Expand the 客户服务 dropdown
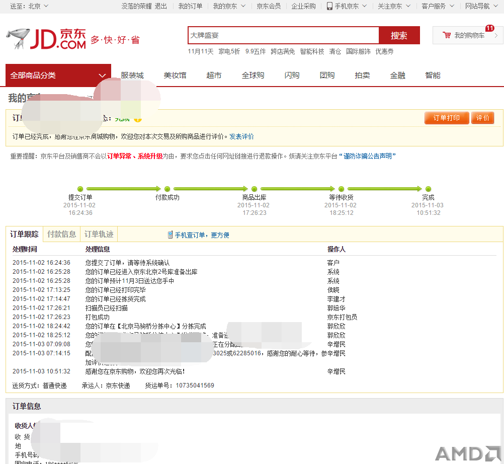 tap(438, 6)
